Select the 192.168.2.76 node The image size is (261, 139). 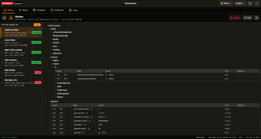coord(21,82)
